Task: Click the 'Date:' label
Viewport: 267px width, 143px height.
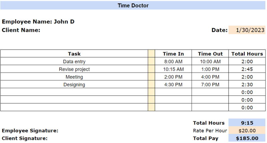Action: click(219, 30)
